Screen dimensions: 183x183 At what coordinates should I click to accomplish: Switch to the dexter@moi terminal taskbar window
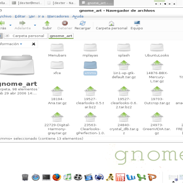(27, 3)
